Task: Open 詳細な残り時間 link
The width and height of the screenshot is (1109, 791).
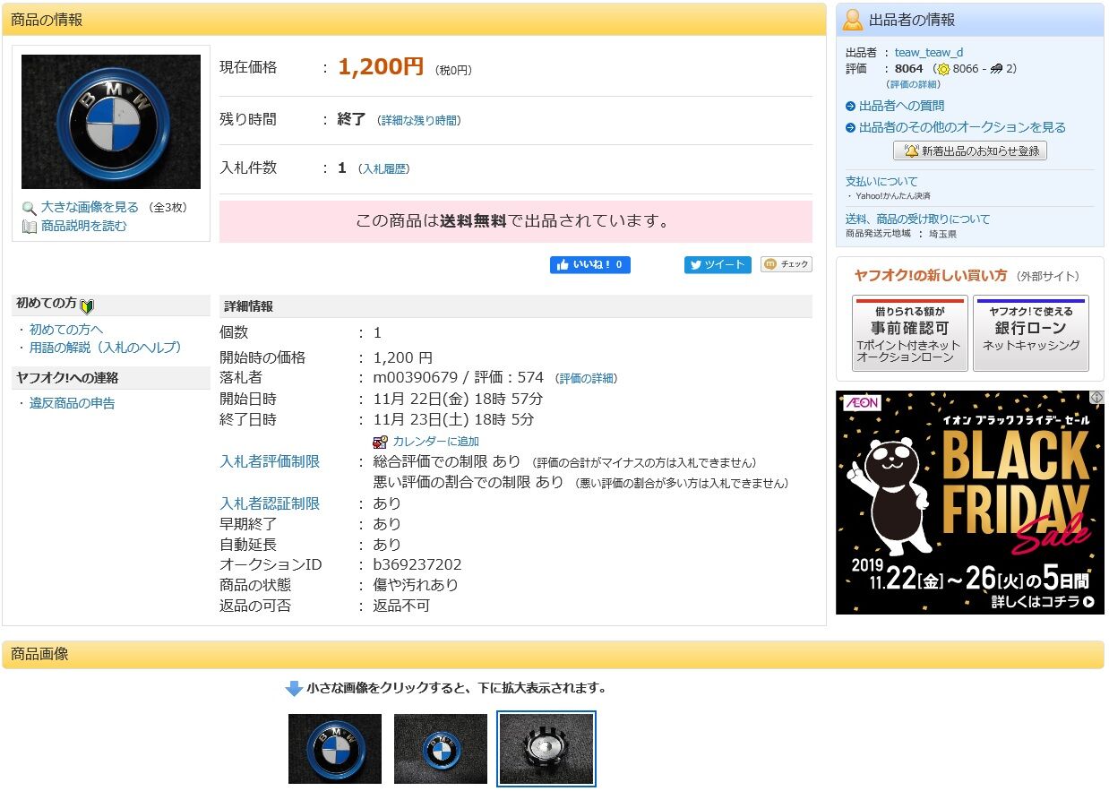Action: click(421, 120)
